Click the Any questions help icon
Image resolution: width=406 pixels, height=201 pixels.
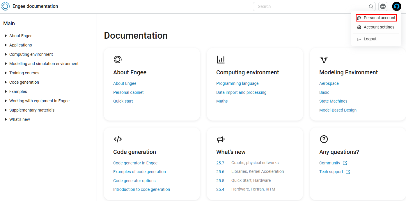click(324, 139)
